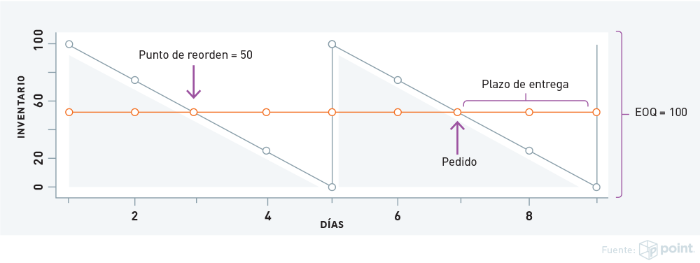
Task: Click the gray data point at inventory 100 on day 1
Action: [x=69, y=44]
